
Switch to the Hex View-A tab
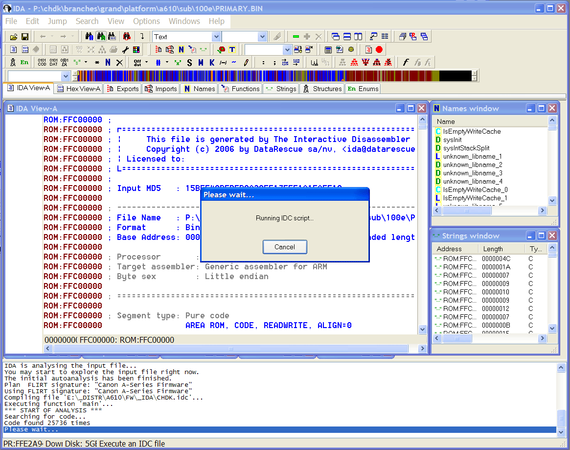[x=78, y=89]
